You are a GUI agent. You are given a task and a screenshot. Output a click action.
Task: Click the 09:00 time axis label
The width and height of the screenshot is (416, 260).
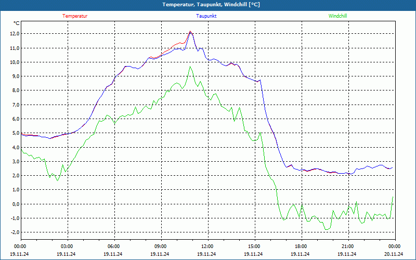(x=160, y=246)
